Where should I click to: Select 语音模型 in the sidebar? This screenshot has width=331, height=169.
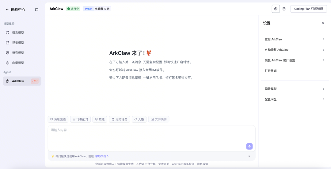[x=22, y=52]
